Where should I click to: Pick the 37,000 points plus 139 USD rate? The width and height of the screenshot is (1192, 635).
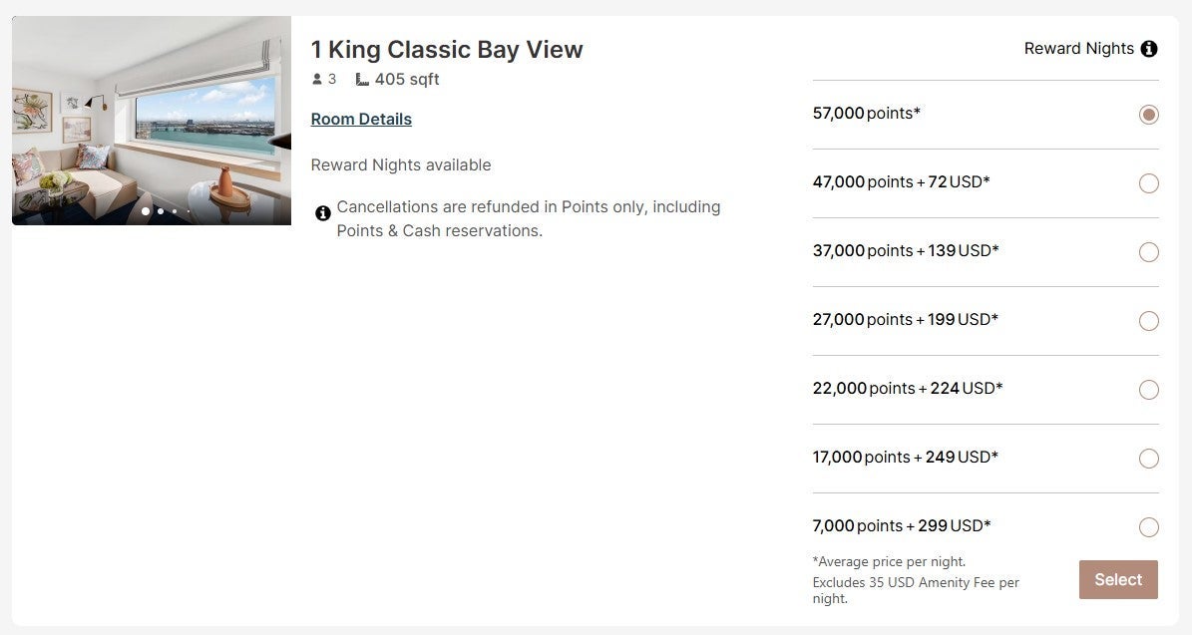(x=1148, y=252)
